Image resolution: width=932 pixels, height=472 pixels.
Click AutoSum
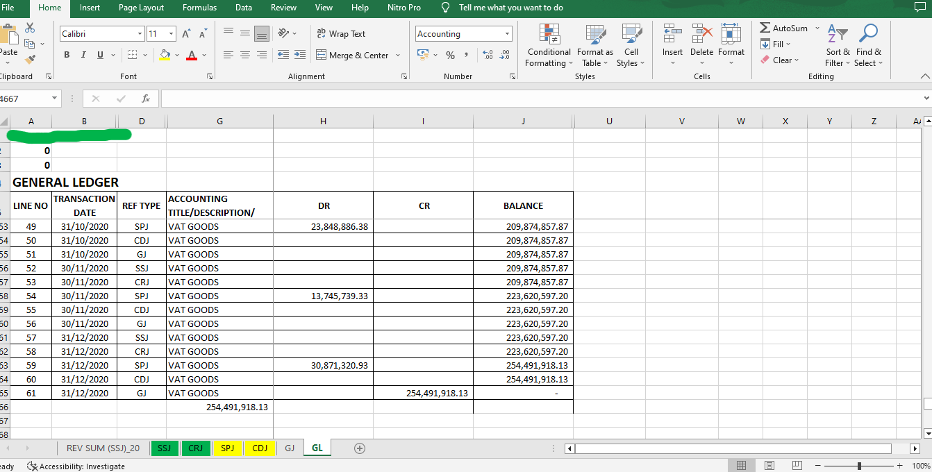[783, 28]
